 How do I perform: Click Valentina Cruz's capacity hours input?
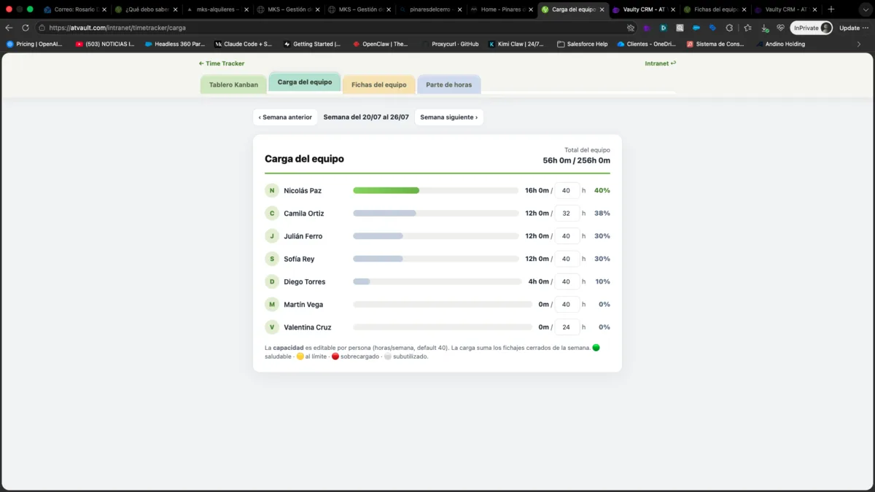pos(567,327)
